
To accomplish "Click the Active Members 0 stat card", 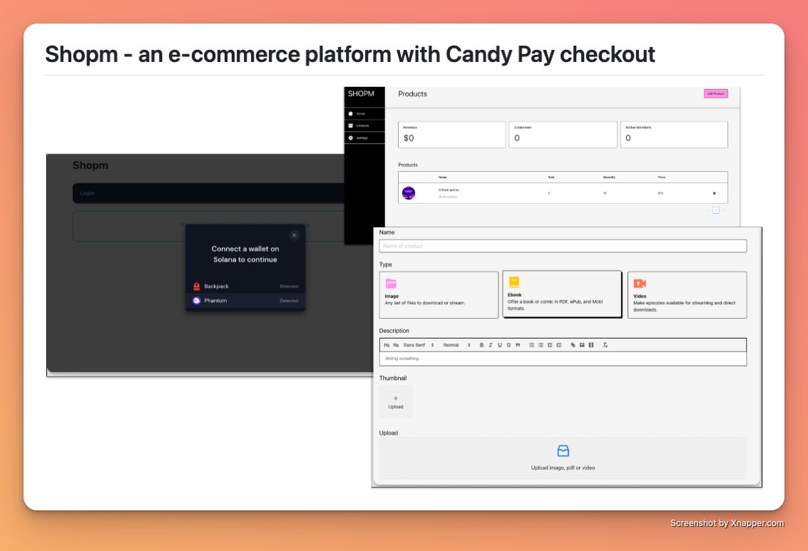I will (674, 135).
